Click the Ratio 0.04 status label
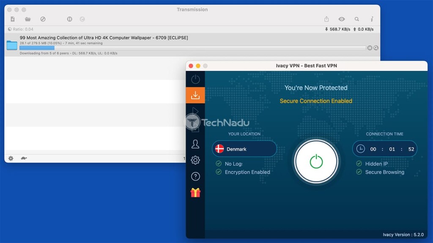The height and width of the screenshot is (243, 433). pyautogui.click(x=21, y=29)
